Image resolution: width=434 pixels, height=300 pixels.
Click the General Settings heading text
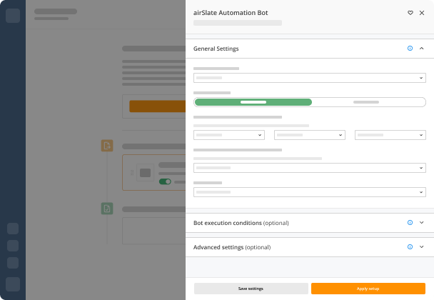click(216, 49)
